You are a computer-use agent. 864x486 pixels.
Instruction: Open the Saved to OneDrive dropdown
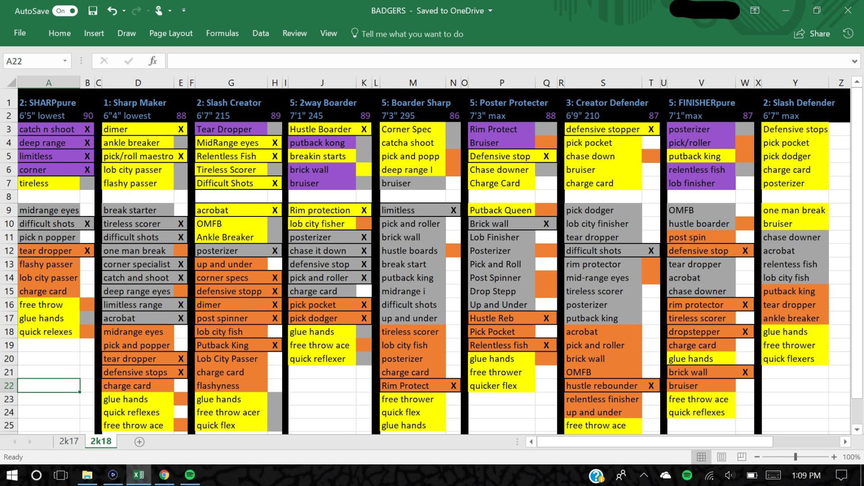click(490, 10)
